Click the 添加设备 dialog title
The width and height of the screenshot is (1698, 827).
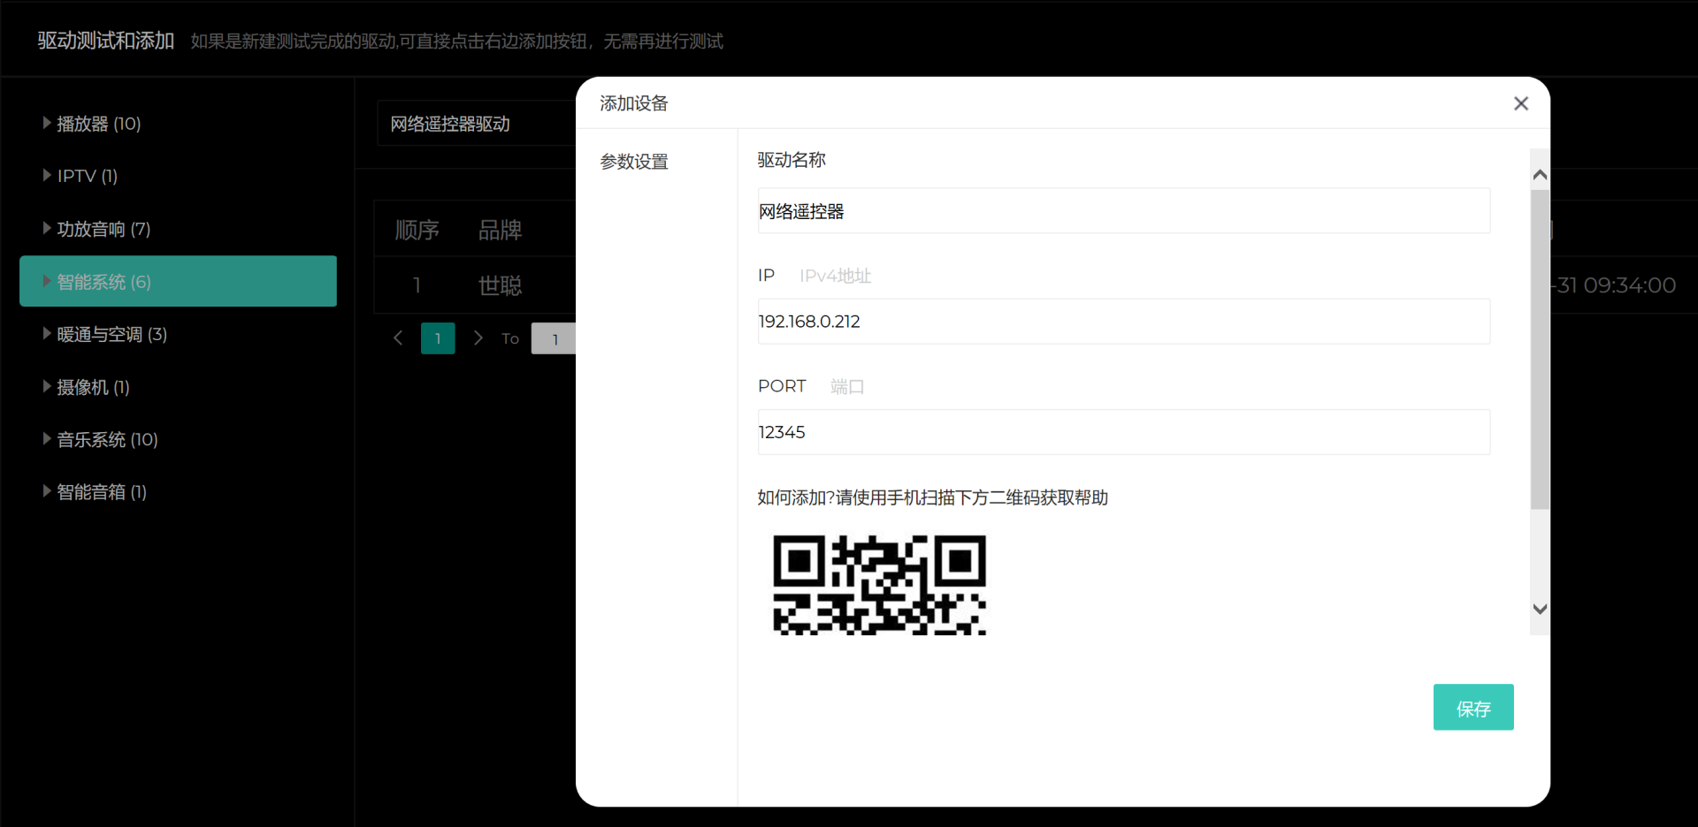tap(634, 103)
